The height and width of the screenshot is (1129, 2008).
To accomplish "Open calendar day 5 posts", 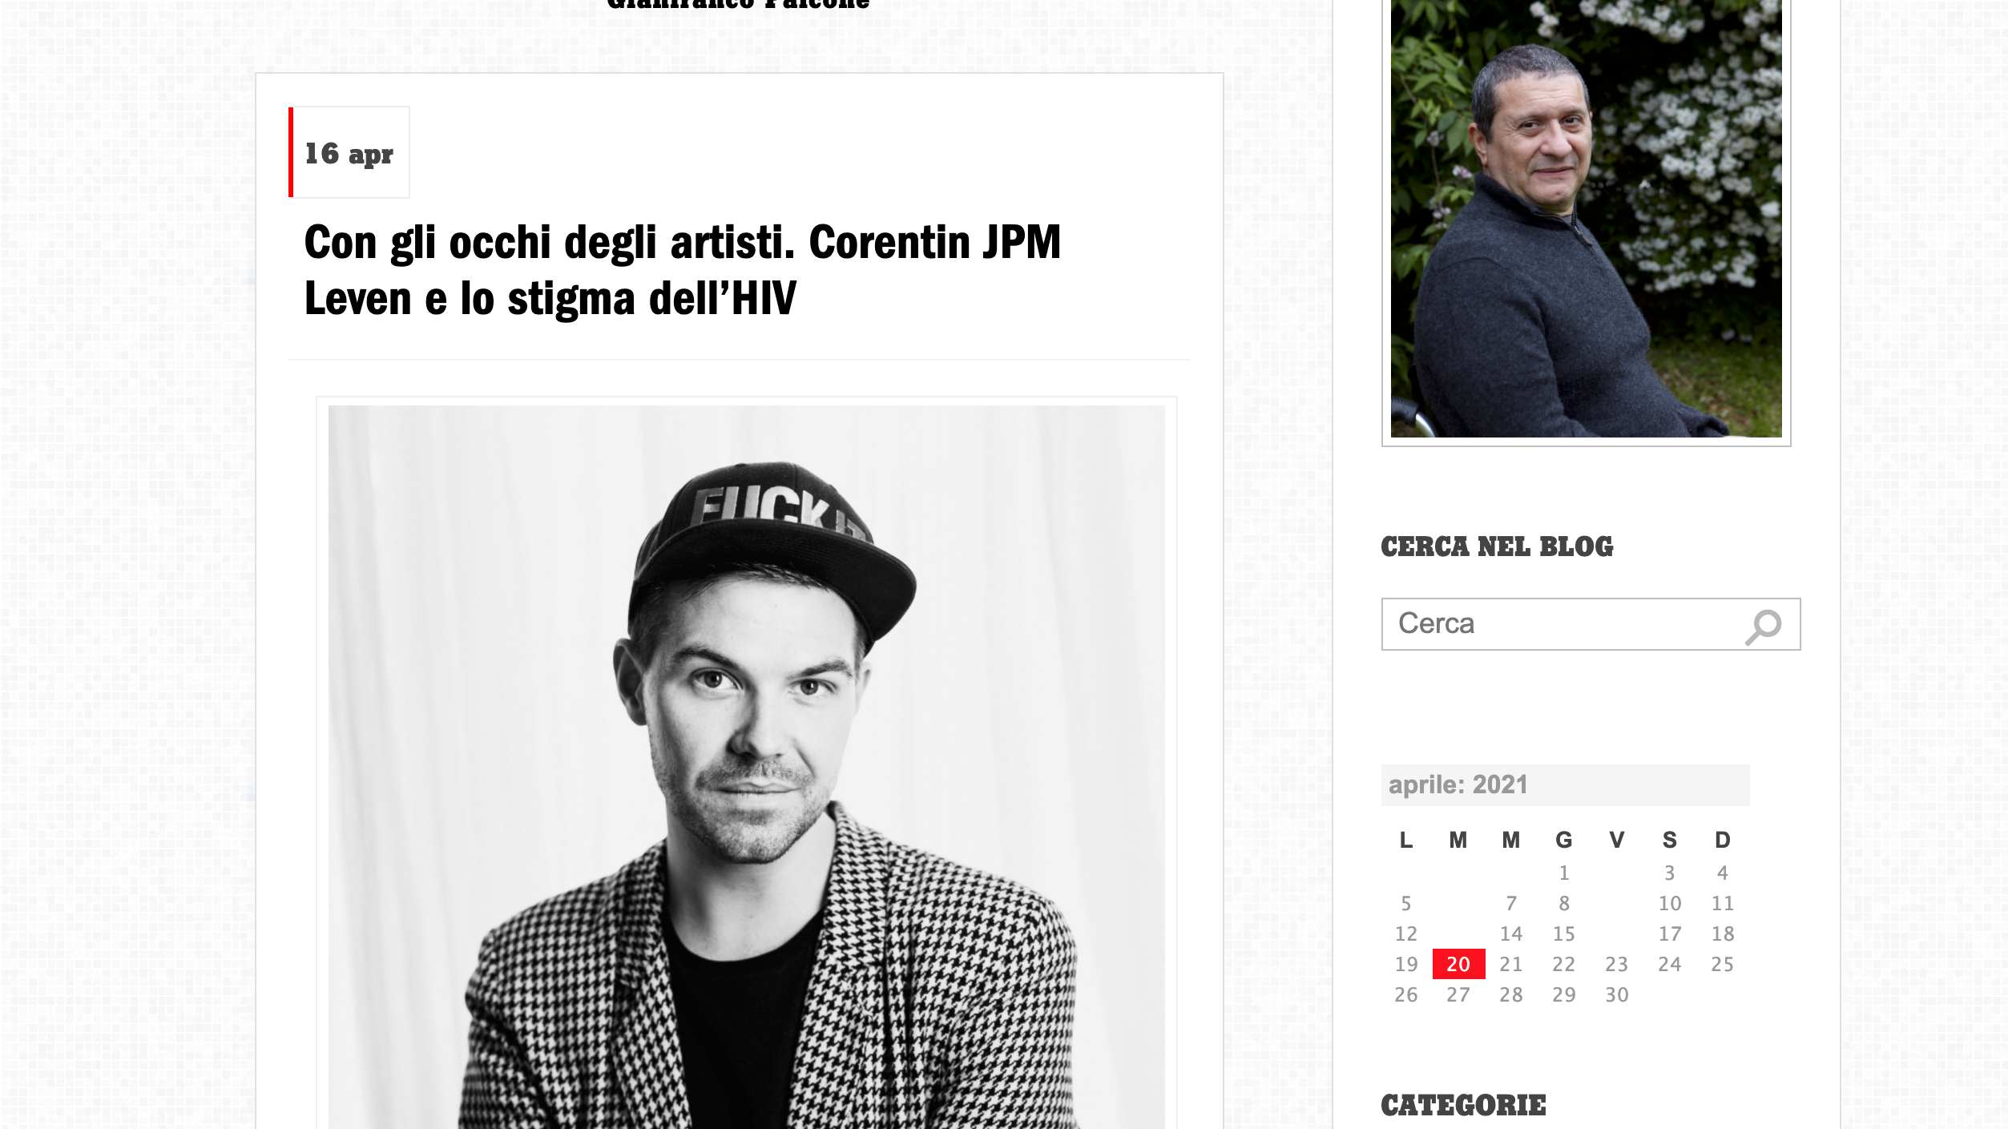I will pyautogui.click(x=1405, y=903).
